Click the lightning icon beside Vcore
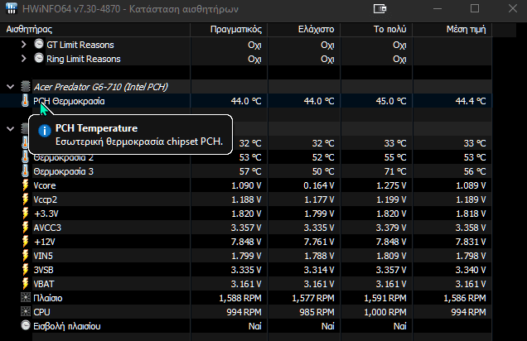The image size is (527, 341). [x=25, y=185]
